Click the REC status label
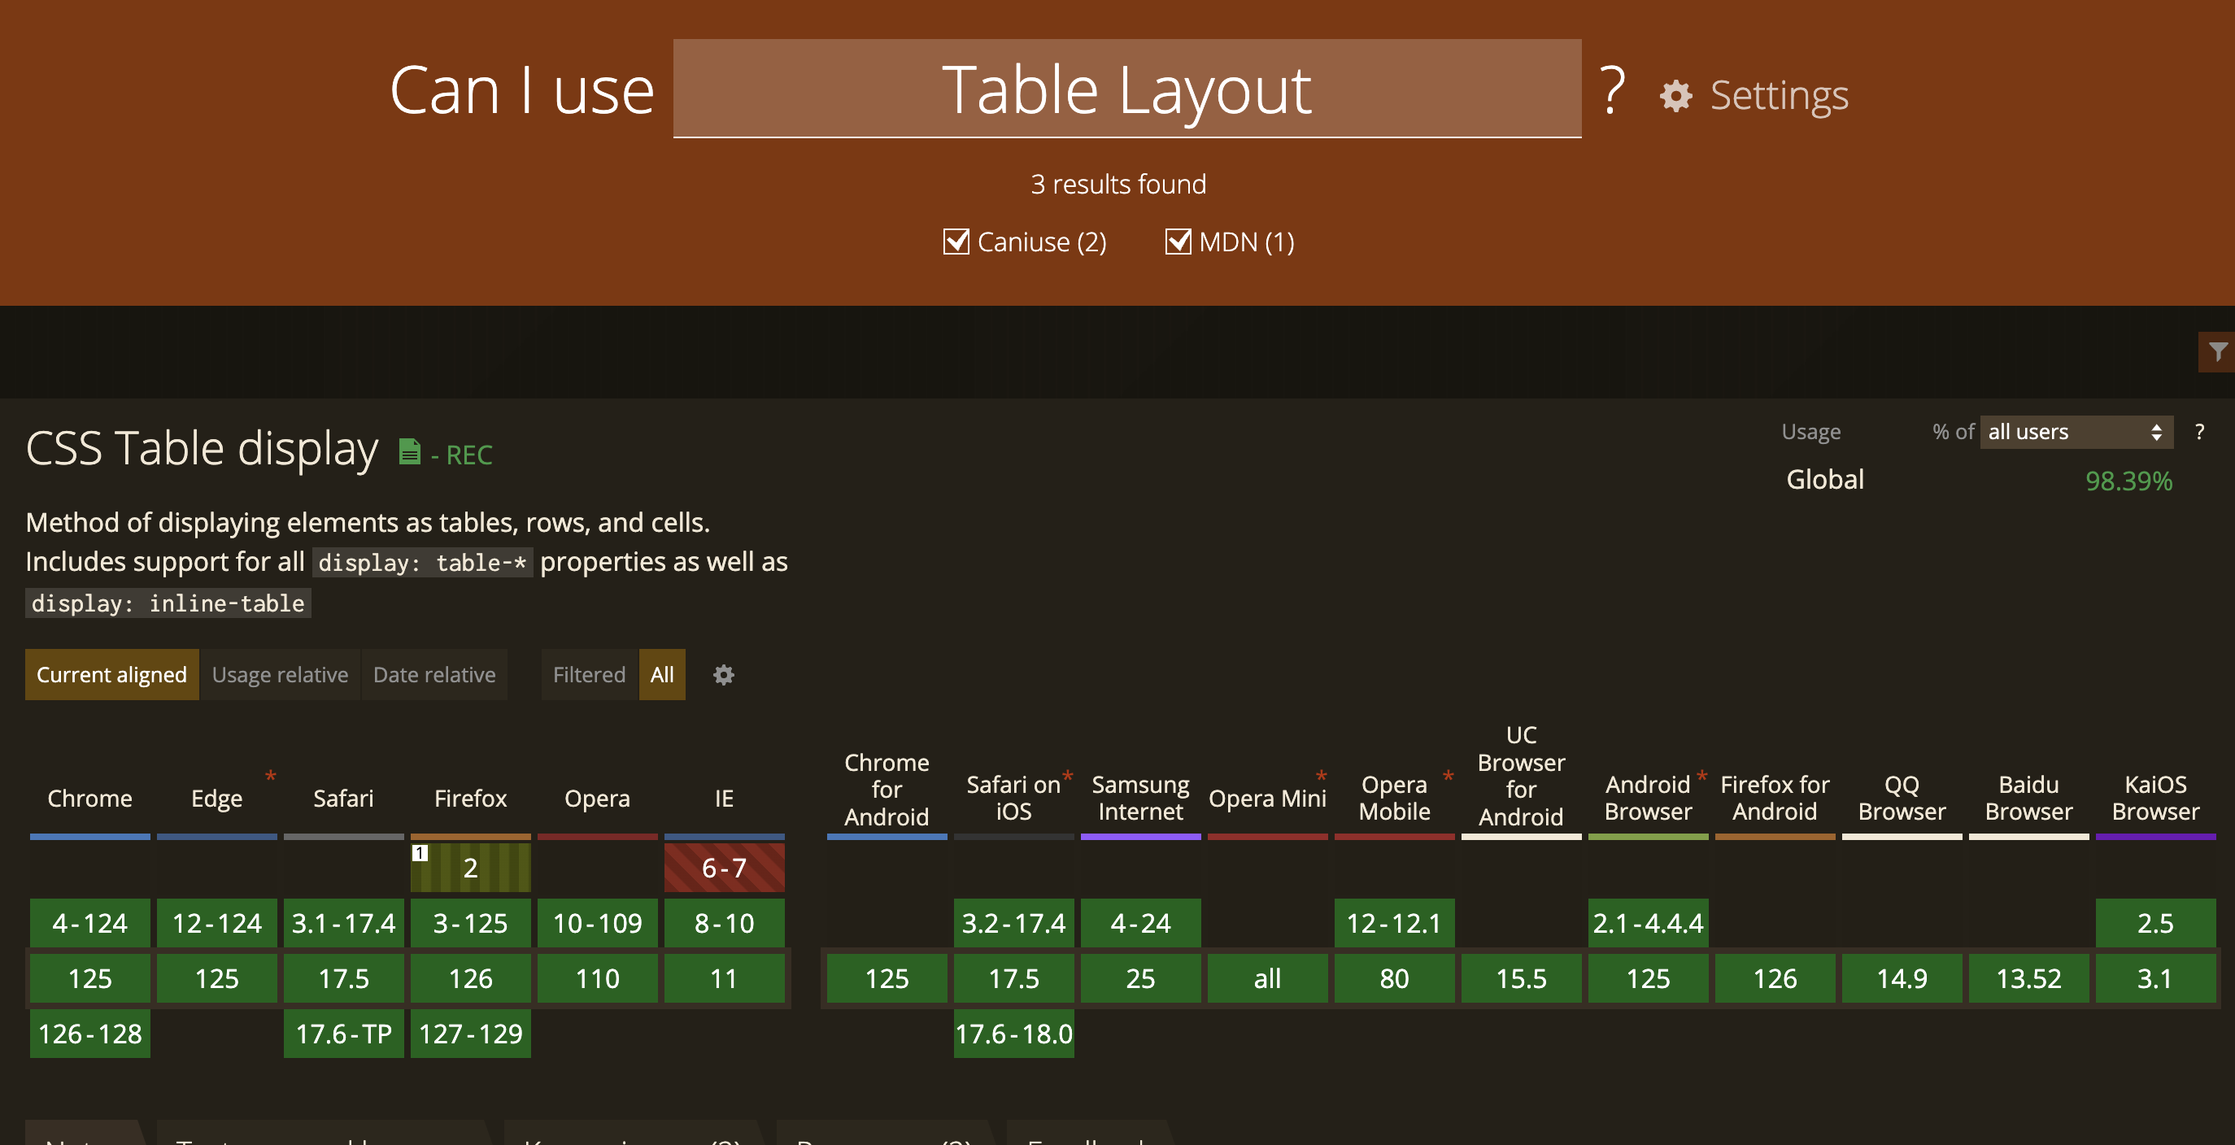Image resolution: width=2235 pixels, height=1145 pixels. coord(469,455)
